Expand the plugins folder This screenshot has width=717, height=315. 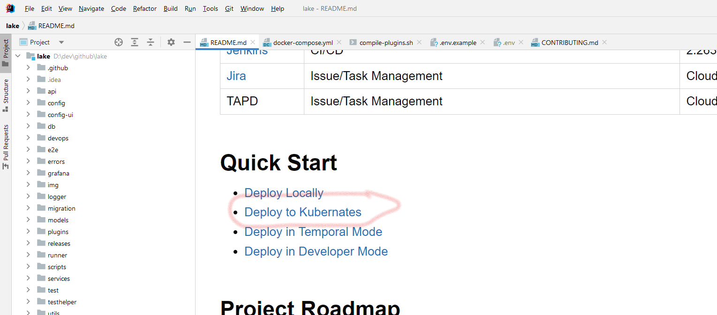[x=28, y=232]
